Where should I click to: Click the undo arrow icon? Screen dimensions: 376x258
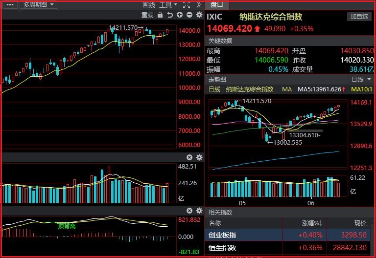[170, 15]
